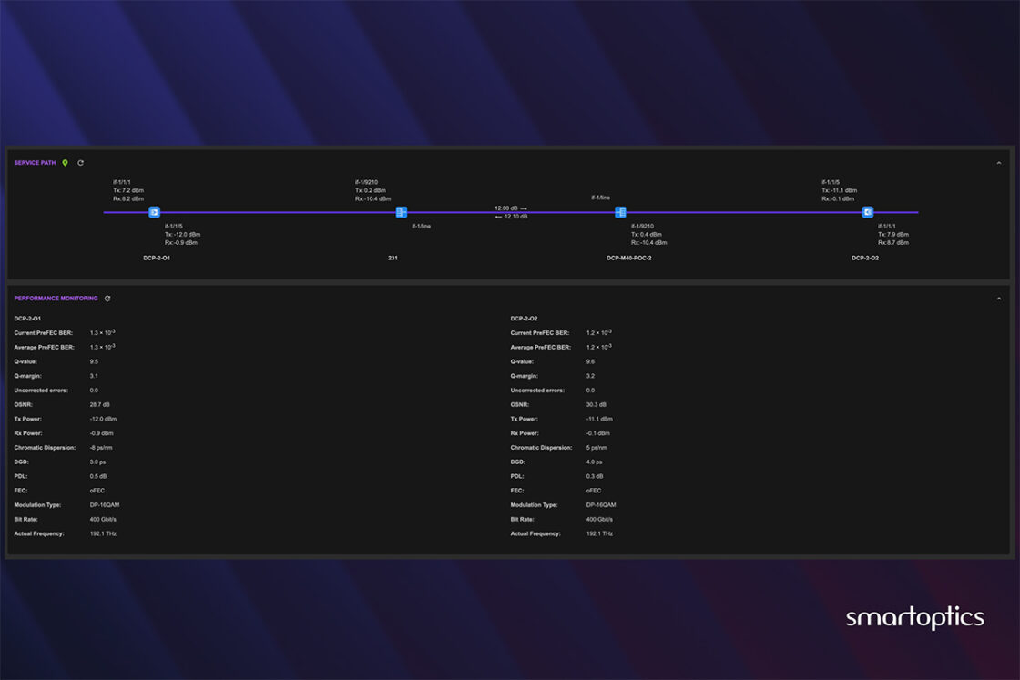Click the Service Path heading
This screenshot has width=1020, height=680.
click(x=35, y=163)
